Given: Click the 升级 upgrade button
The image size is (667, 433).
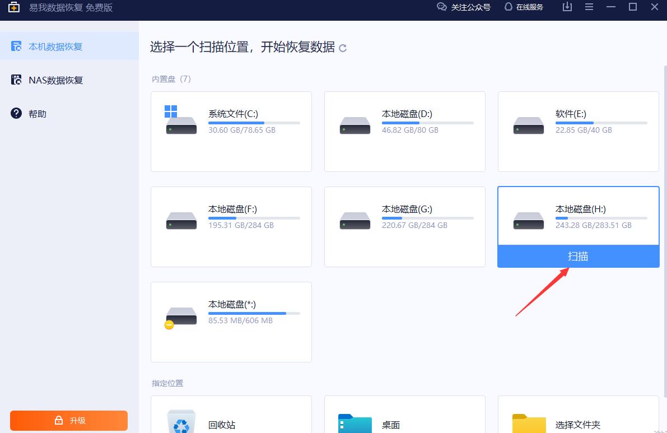Looking at the screenshot, I should 69,420.
